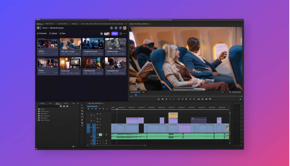Click the Download button
The image size is (290, 166).
[42, 34]
